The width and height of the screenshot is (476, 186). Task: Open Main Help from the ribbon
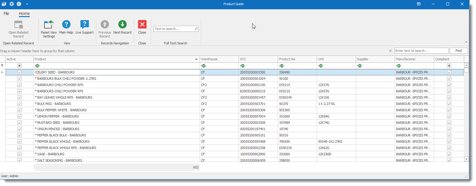pos(66,24)
